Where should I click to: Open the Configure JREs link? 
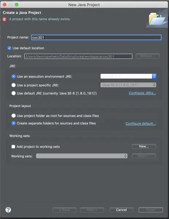pyautogui.click(x=142, y=93)
